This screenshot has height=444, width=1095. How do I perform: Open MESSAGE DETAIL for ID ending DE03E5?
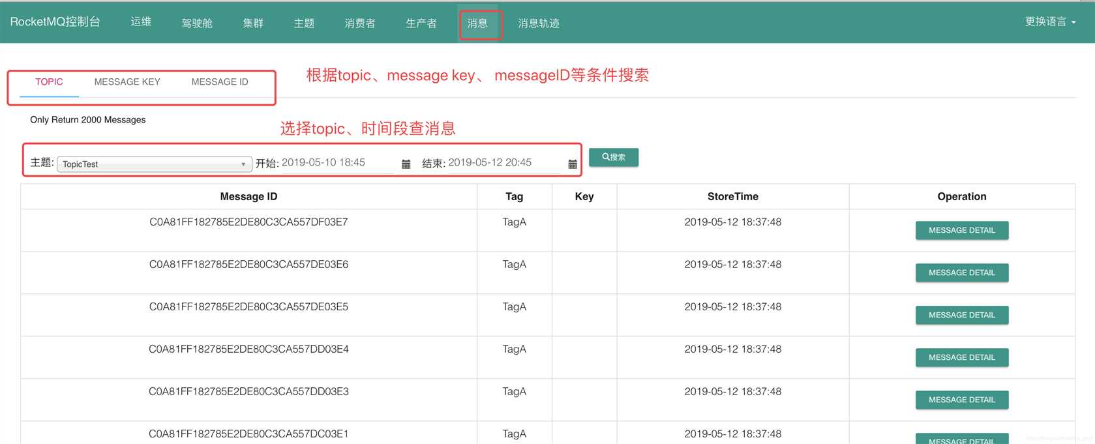(x=962, y=315)
